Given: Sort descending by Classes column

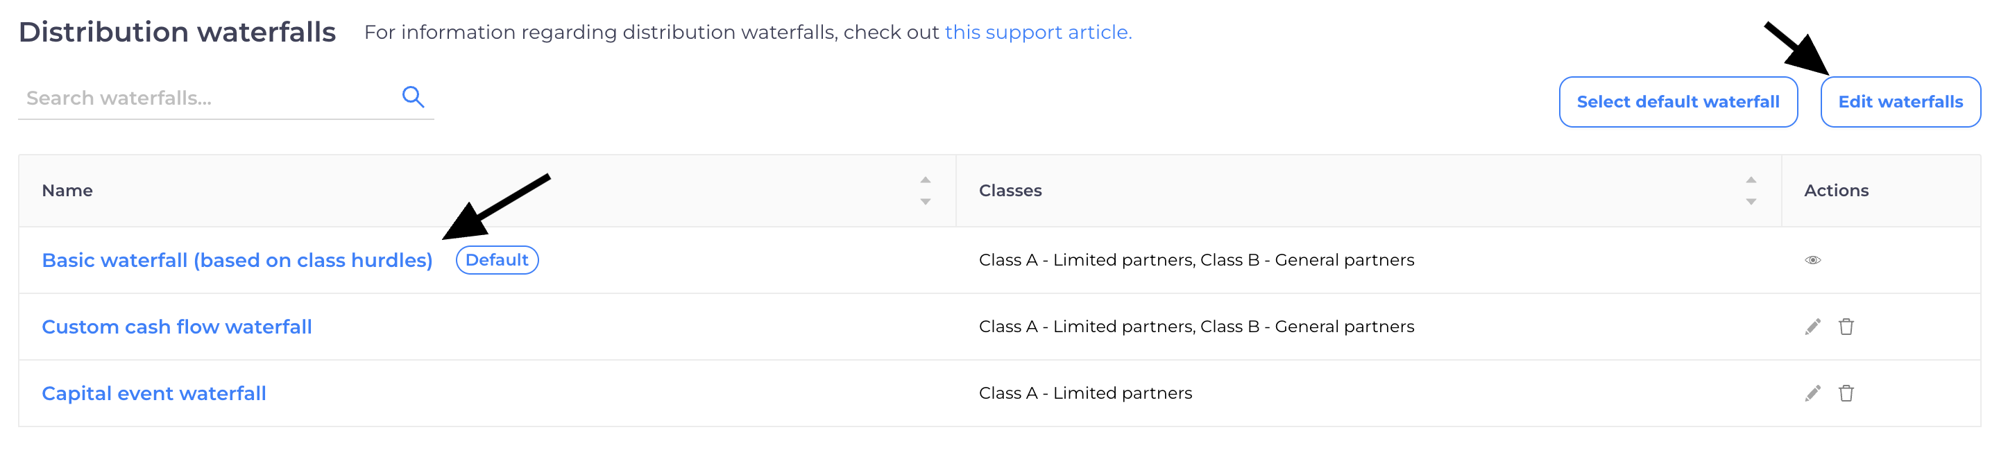Looking at the screenshot, I should [x=1751, y=202].
